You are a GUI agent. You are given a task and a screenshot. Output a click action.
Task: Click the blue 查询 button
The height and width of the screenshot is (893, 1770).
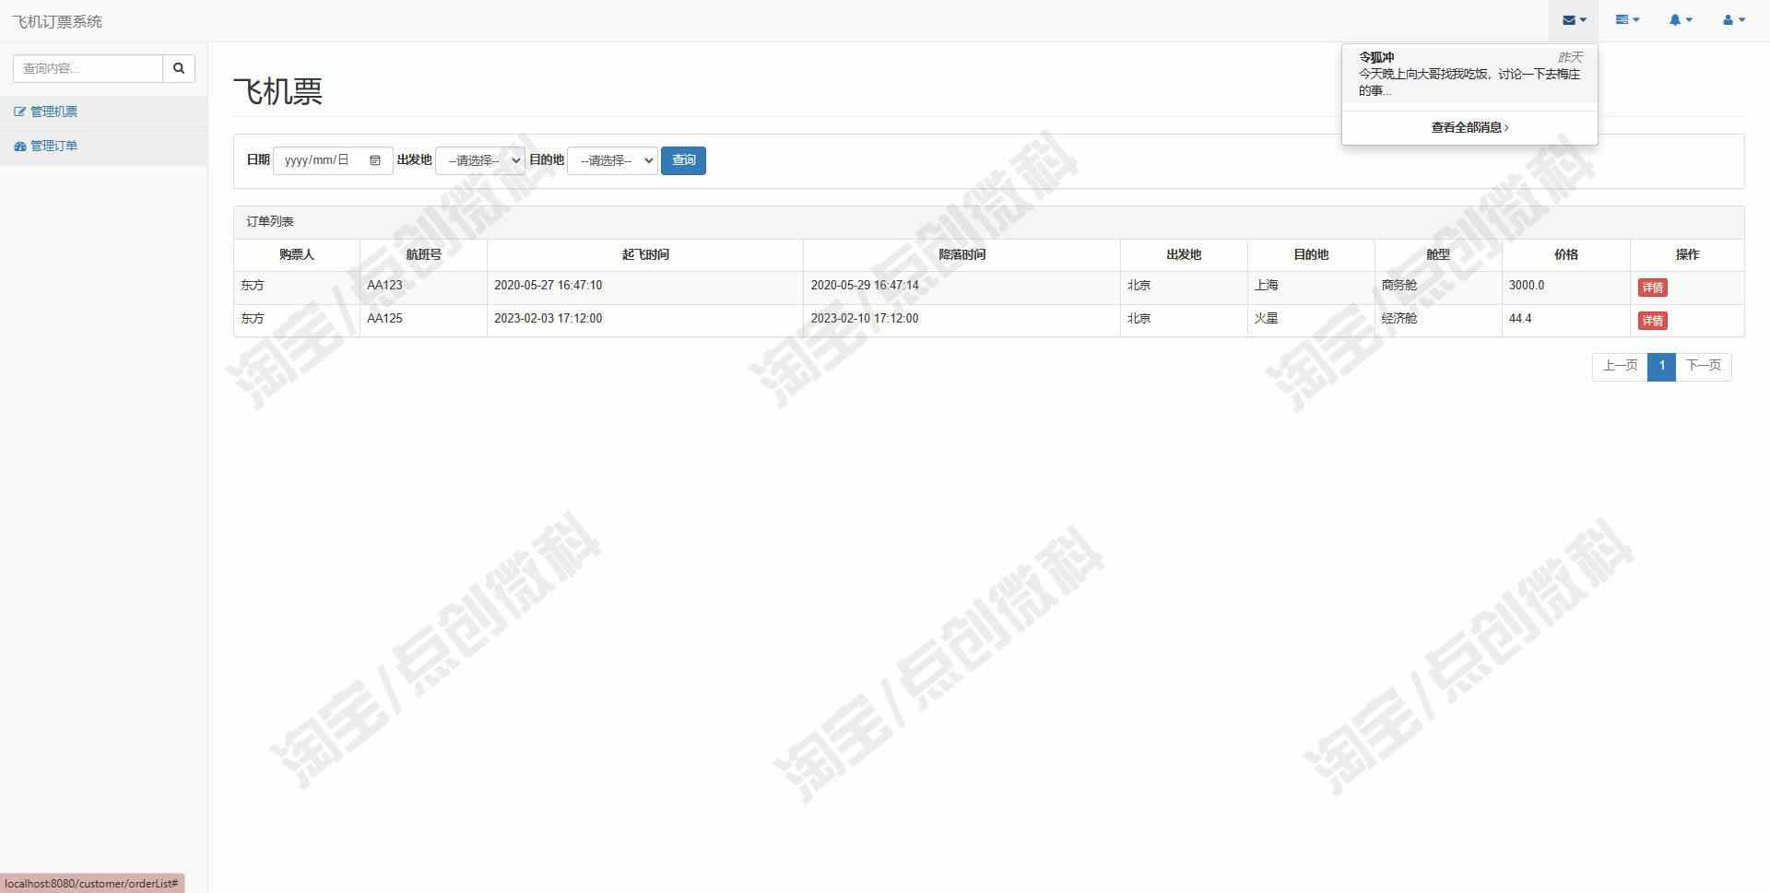(683, 160)
